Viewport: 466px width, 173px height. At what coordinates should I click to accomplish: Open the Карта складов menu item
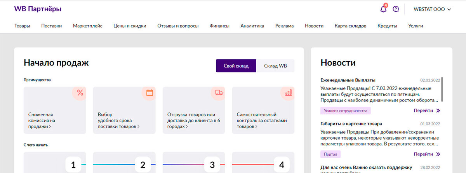tap(350, 26)
